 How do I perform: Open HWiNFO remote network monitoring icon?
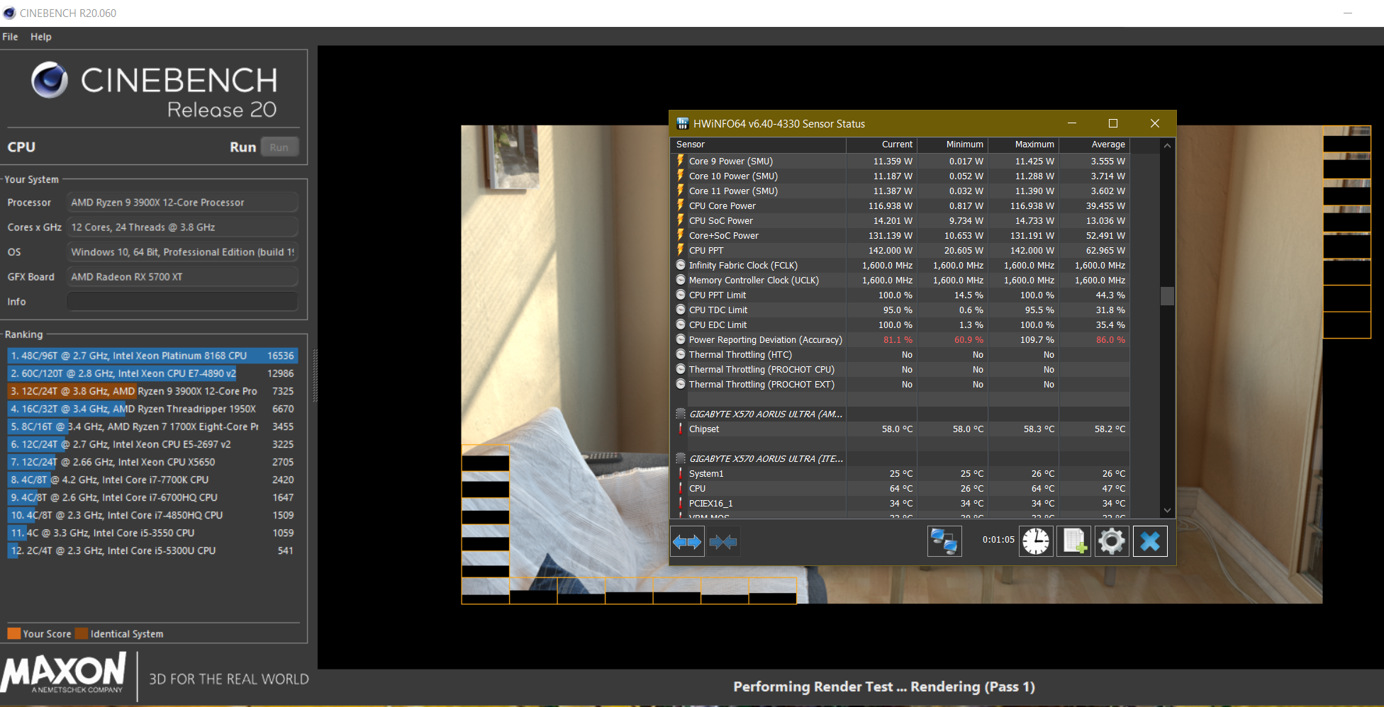[944, 542]
